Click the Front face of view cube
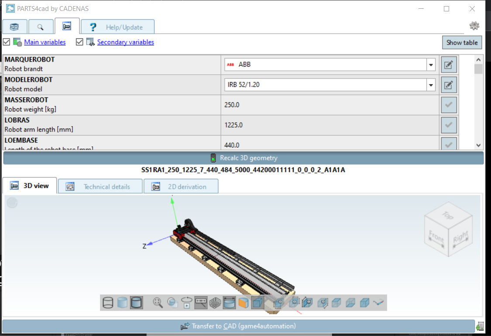This screenshot has height=336, width=491. [x=436, y=238]
